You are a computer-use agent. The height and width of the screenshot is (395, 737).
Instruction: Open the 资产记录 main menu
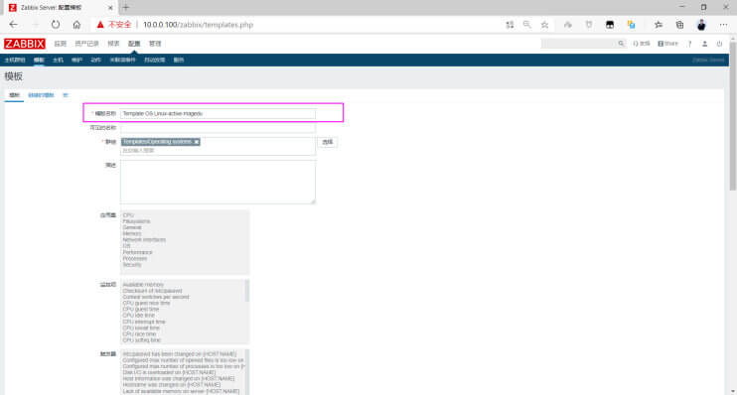(x=87, y=44)
